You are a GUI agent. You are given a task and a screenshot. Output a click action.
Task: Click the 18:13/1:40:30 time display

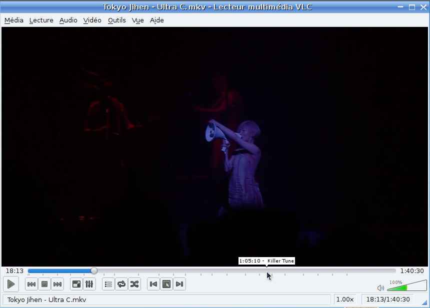tap(388, 300)
